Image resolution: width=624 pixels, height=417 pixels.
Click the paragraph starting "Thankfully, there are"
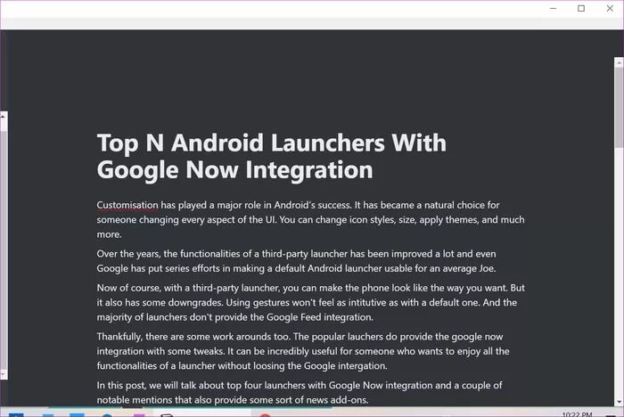click(x=303, y=351)
